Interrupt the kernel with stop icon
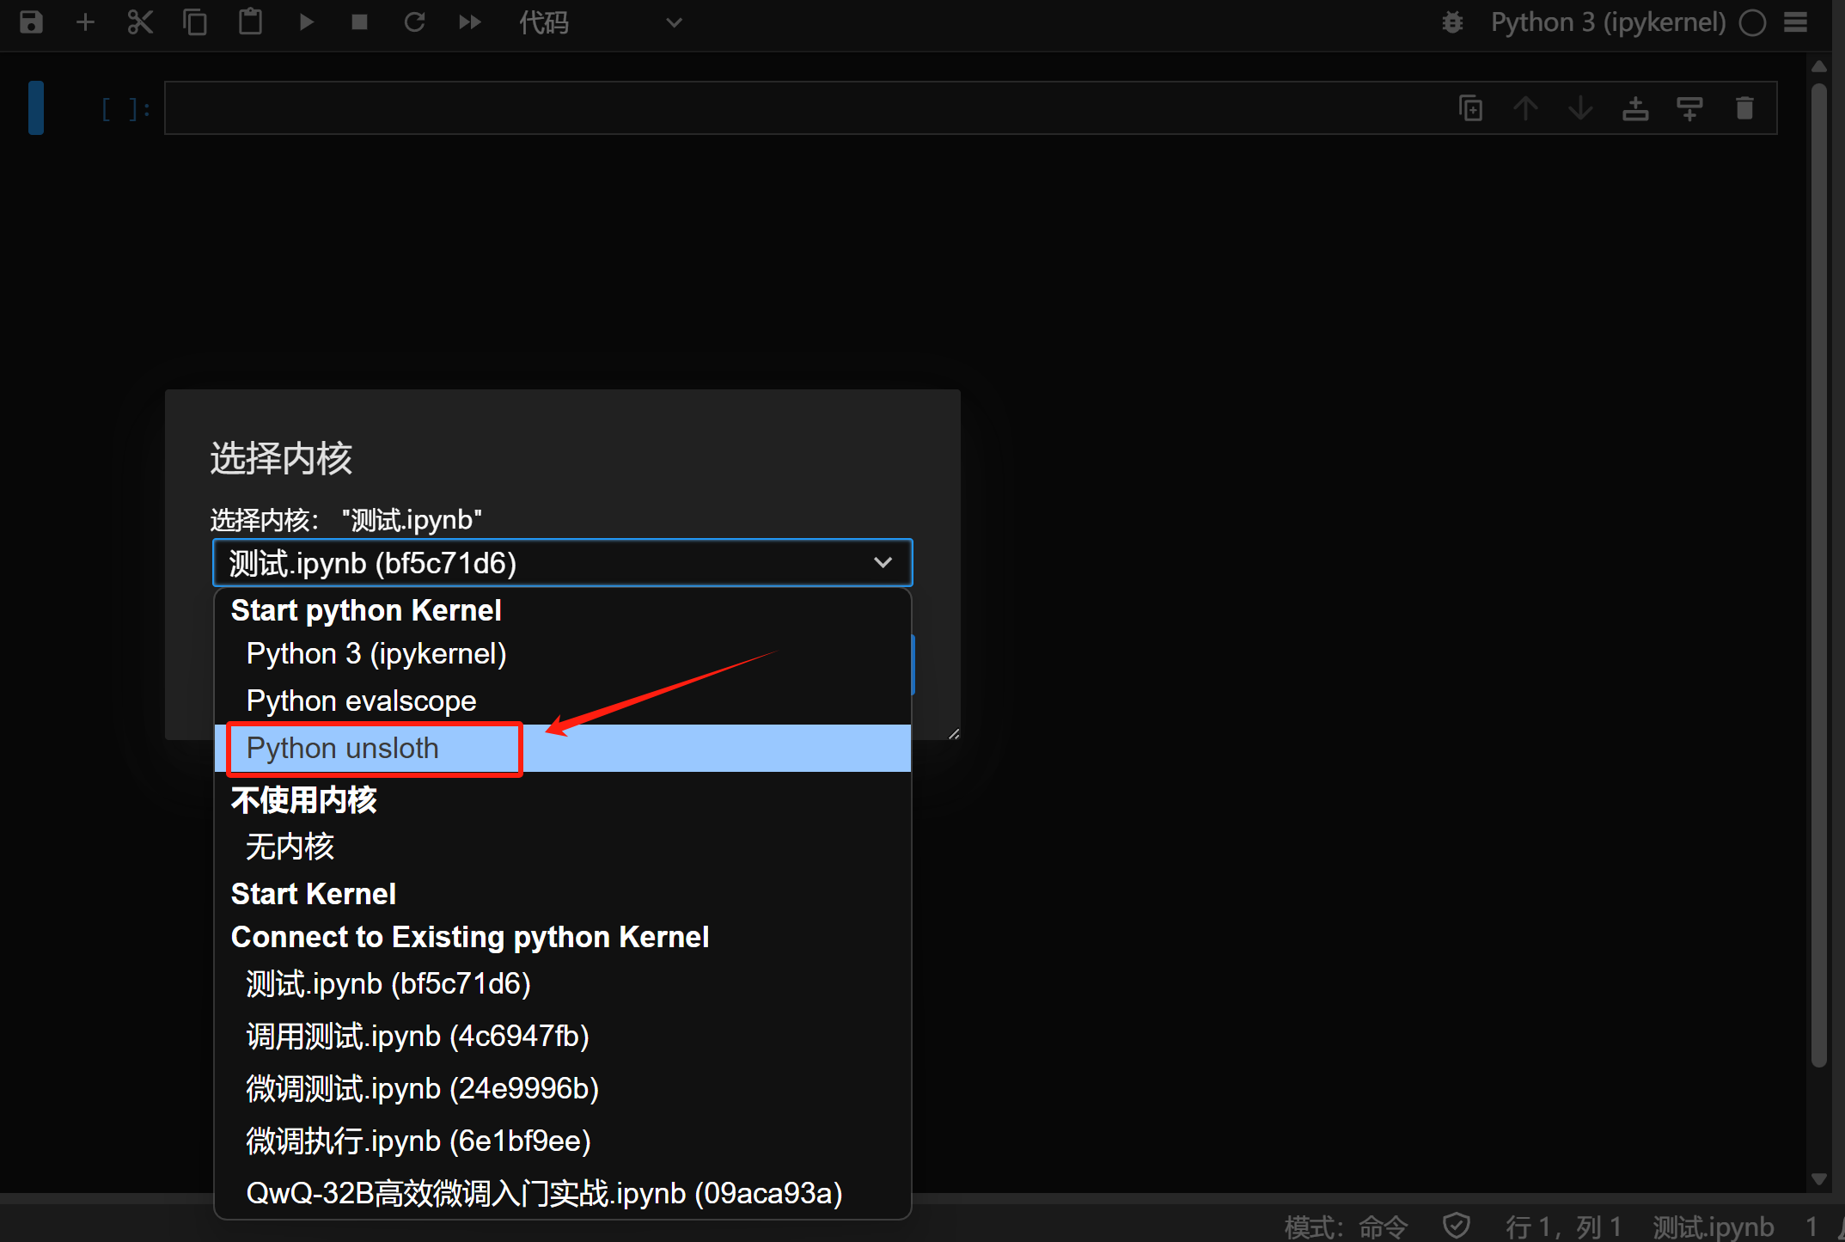This screenshot has width=1845, height=1242. 360,22
